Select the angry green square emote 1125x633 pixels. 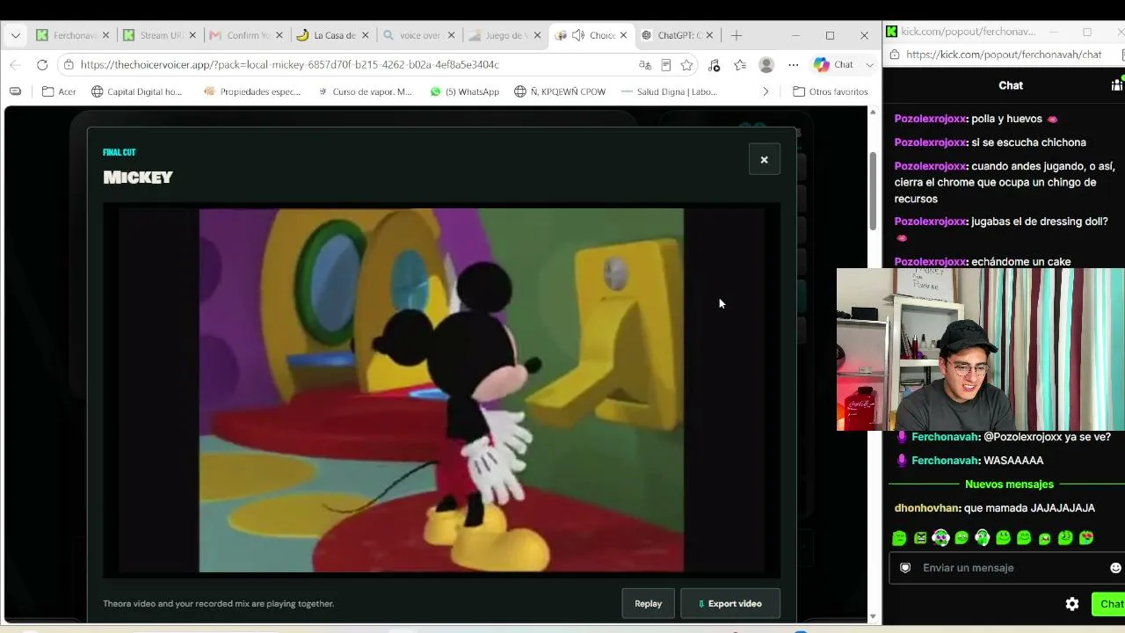tap(920, 538)
